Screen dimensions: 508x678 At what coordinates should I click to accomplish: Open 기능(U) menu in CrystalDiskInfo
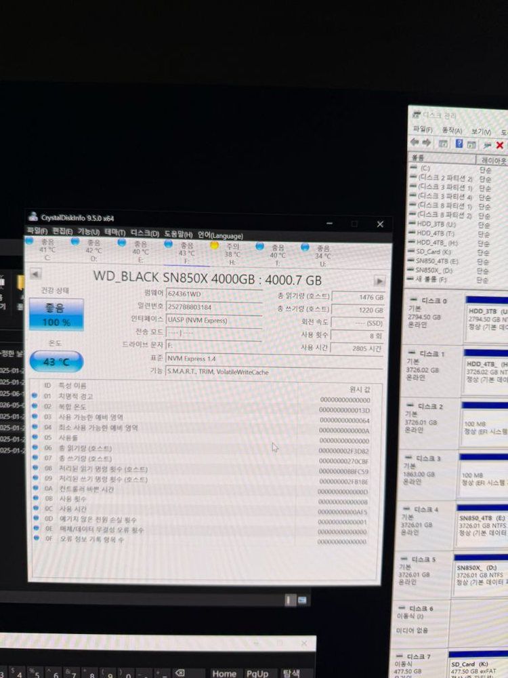(x=88, y=232)
